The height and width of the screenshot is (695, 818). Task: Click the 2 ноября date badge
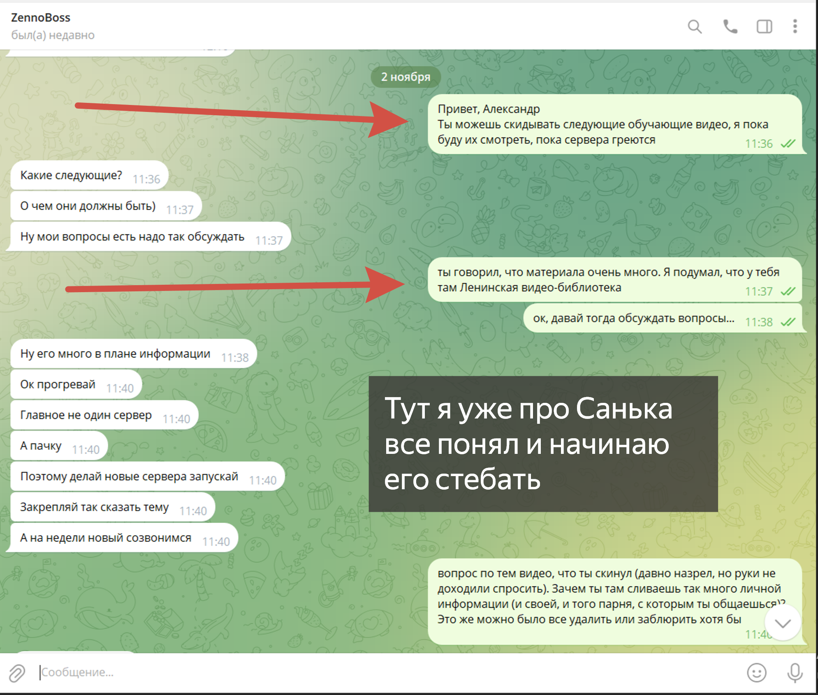(406, 77)
